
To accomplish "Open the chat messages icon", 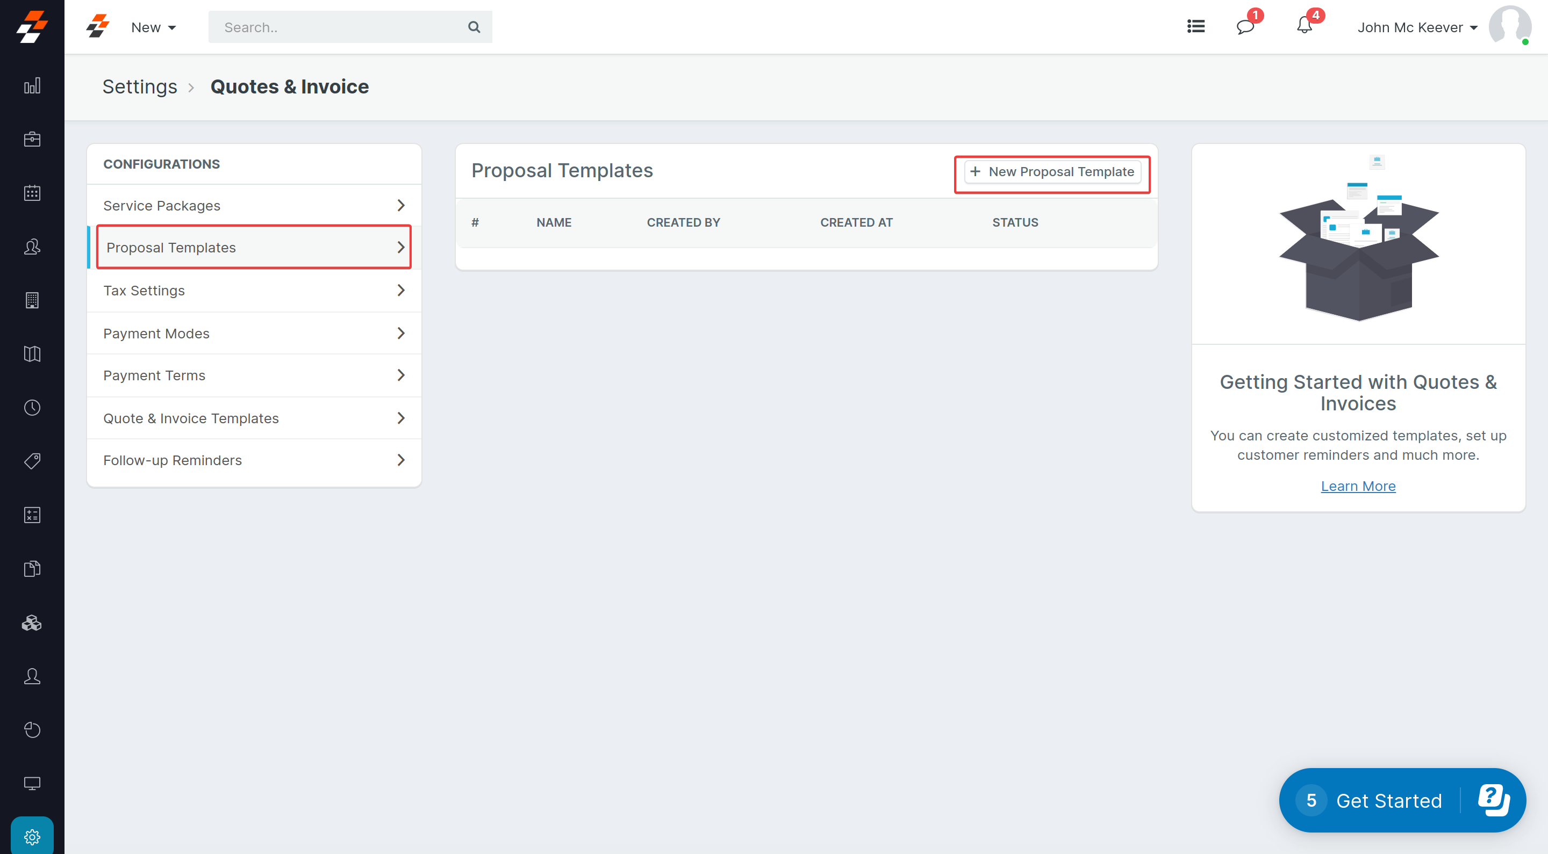I will [1245, 27].
